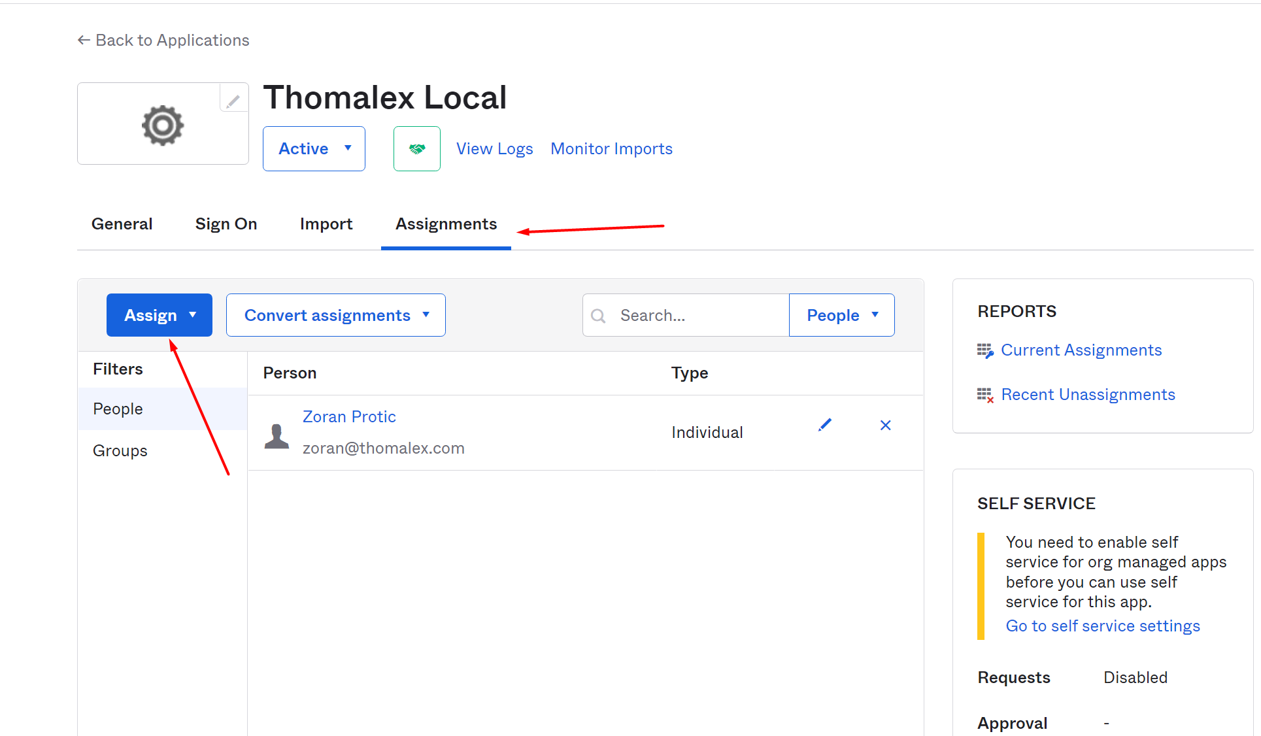Image resolution: width=1261 pixels, height=736 pixels.
Task: Select the Groups filter
Action: (120, 451)
